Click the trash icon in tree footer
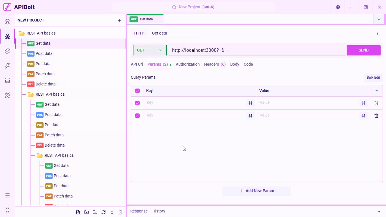 tap(120, 212)
